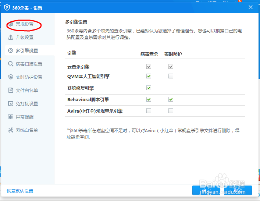Enable Avira(小红伞) 实时防护 checkbox
Screen dimensions: 260x201
[171, 110]
